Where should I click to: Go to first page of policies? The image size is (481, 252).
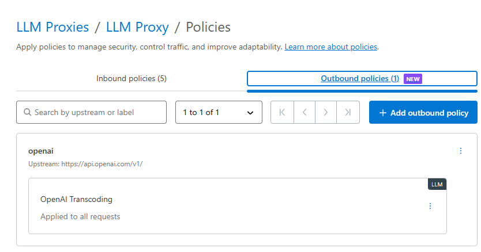click(282, 112)
